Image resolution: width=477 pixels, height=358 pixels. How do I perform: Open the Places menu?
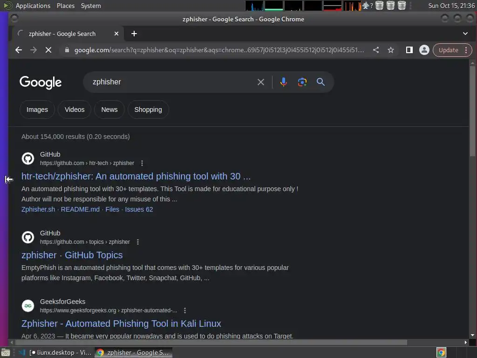(65, 6)
